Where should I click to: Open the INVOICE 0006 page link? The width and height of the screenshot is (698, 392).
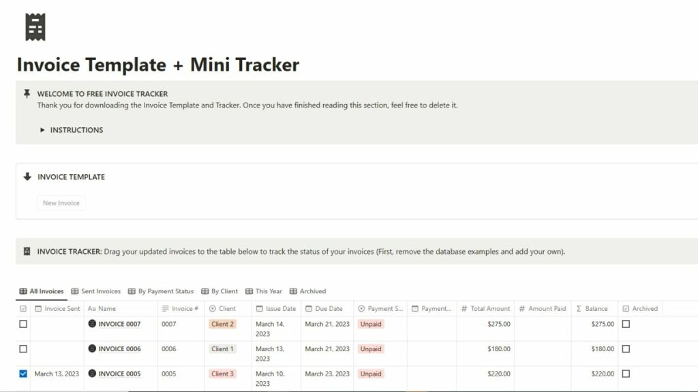point(119,349)
